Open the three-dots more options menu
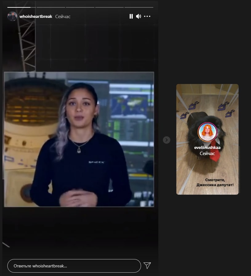This screenshot has height=276, width=251. point(147,16)
